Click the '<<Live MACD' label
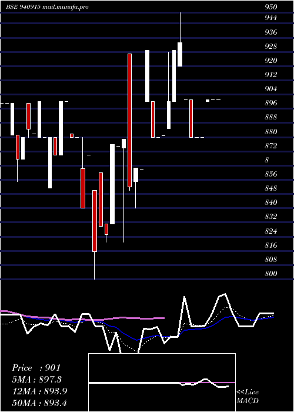The image size is (294, 412). tap(248, 397)
